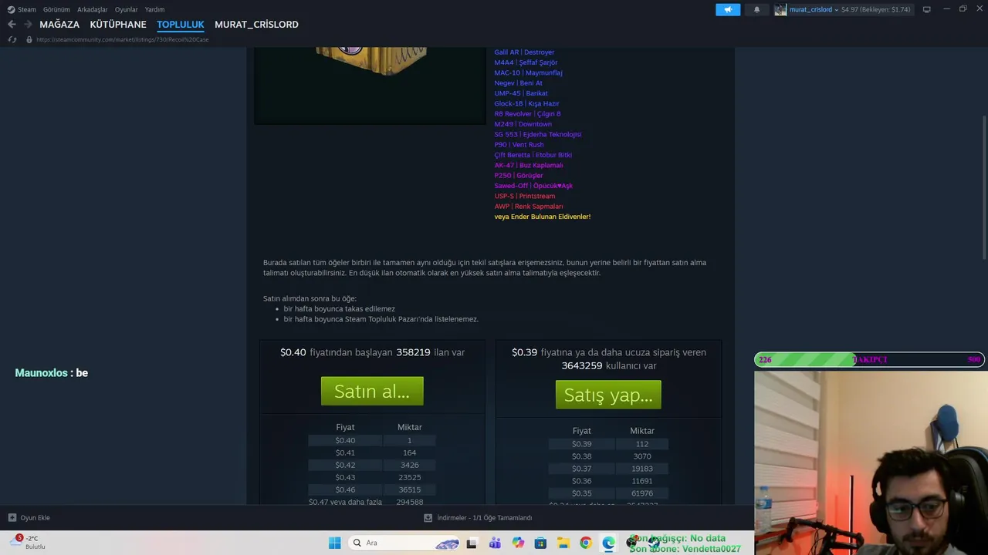Open the Görünüm menu
The image size is (988, 555).
56,9
